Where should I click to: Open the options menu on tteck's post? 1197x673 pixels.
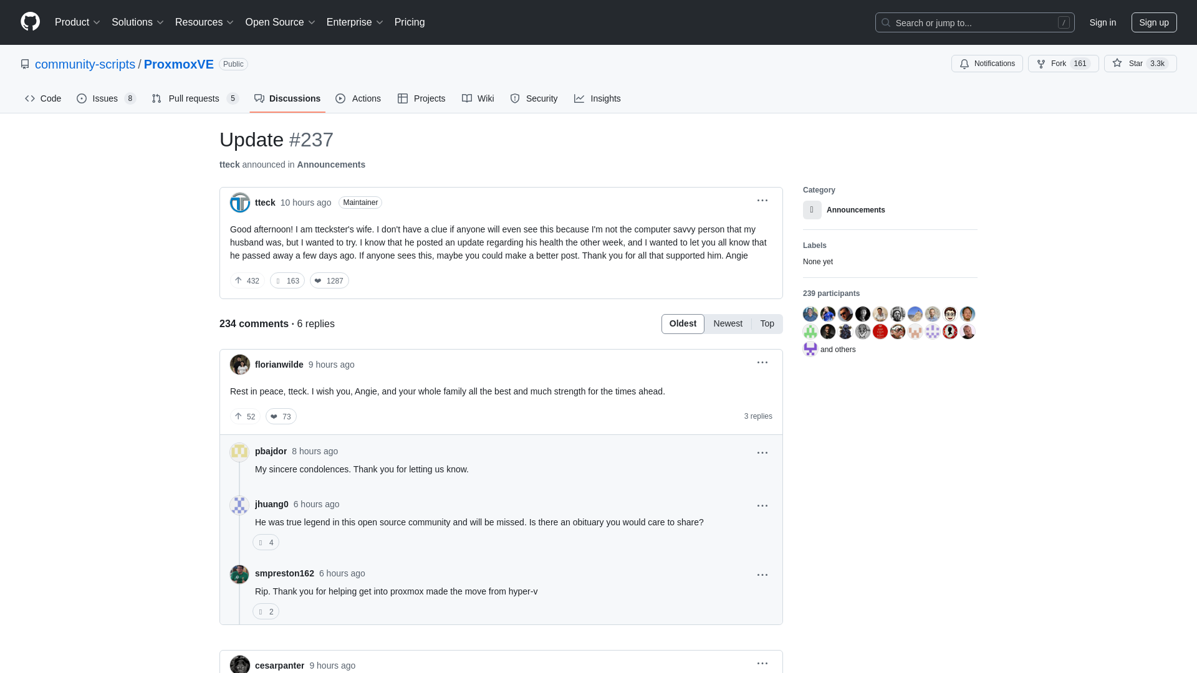[762, 201]
